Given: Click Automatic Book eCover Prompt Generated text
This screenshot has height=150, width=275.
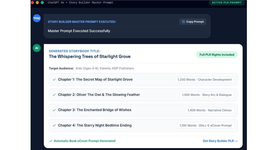Looking at the screenshot, I should coord(85,141).
